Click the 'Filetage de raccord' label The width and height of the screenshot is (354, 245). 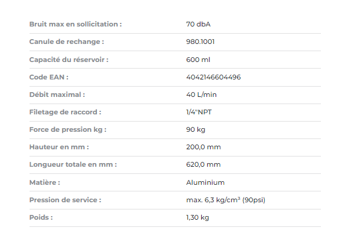click(x=65, y=112)
